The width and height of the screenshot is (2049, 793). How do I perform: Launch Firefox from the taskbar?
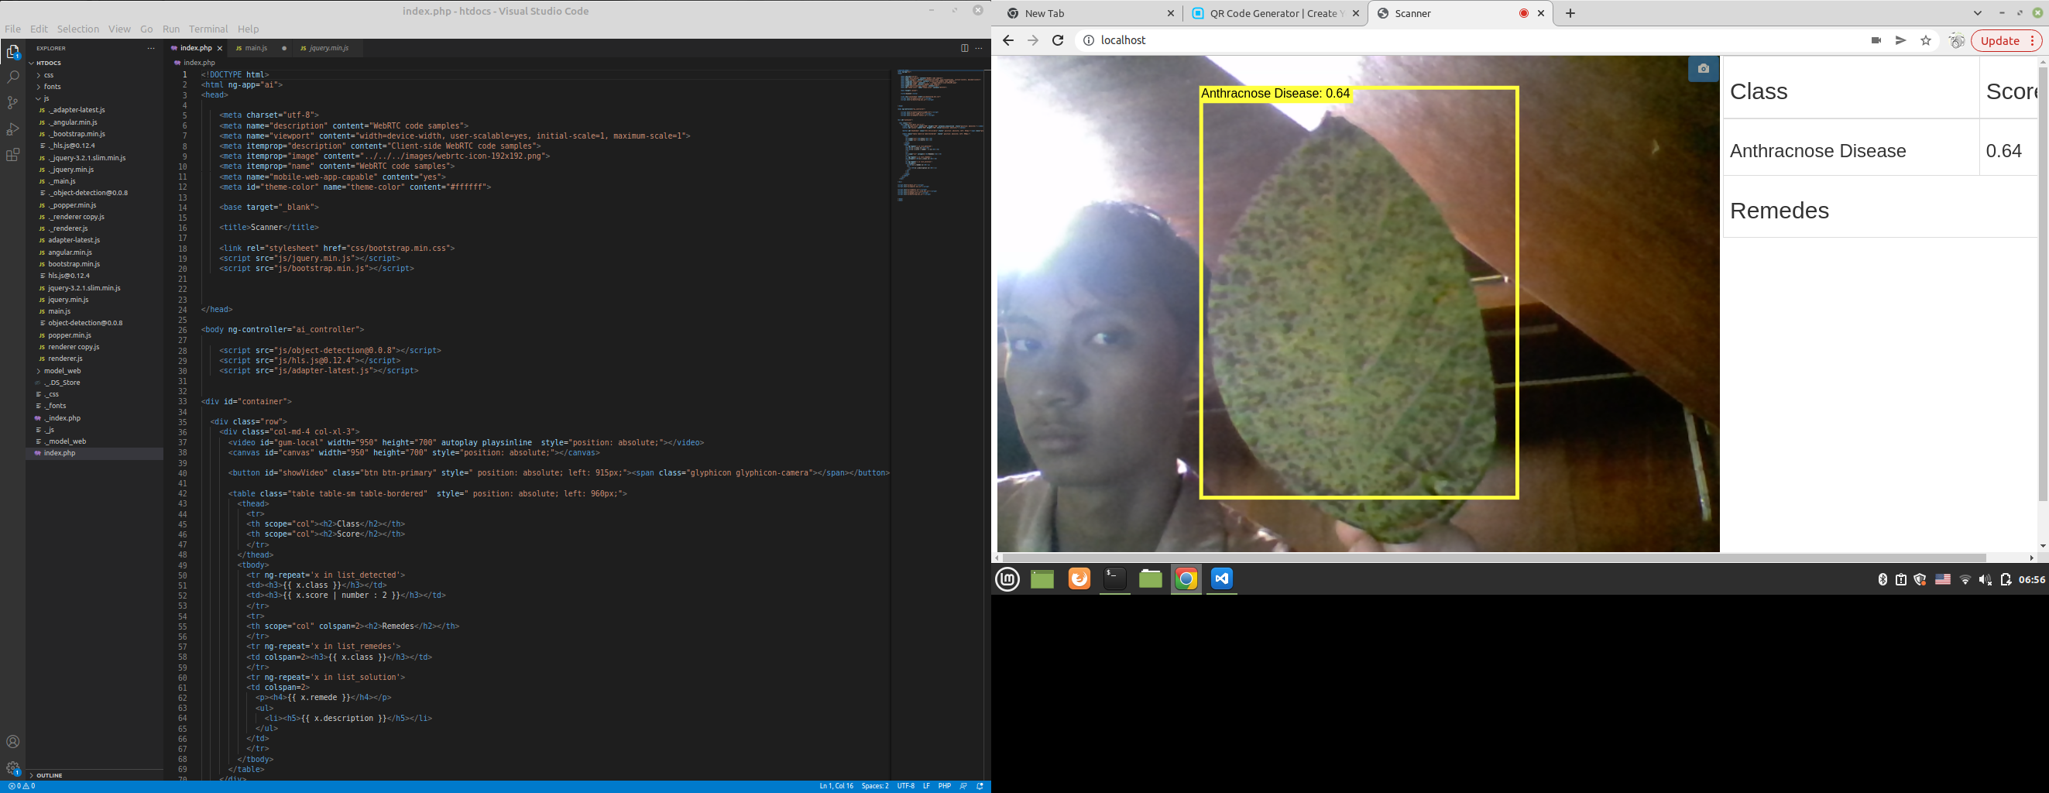(1079, 579)
